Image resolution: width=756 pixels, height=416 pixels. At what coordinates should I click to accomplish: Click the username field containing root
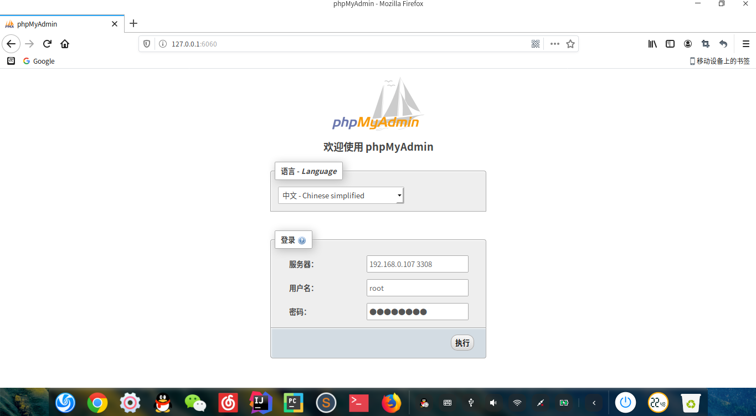(418, 288)
